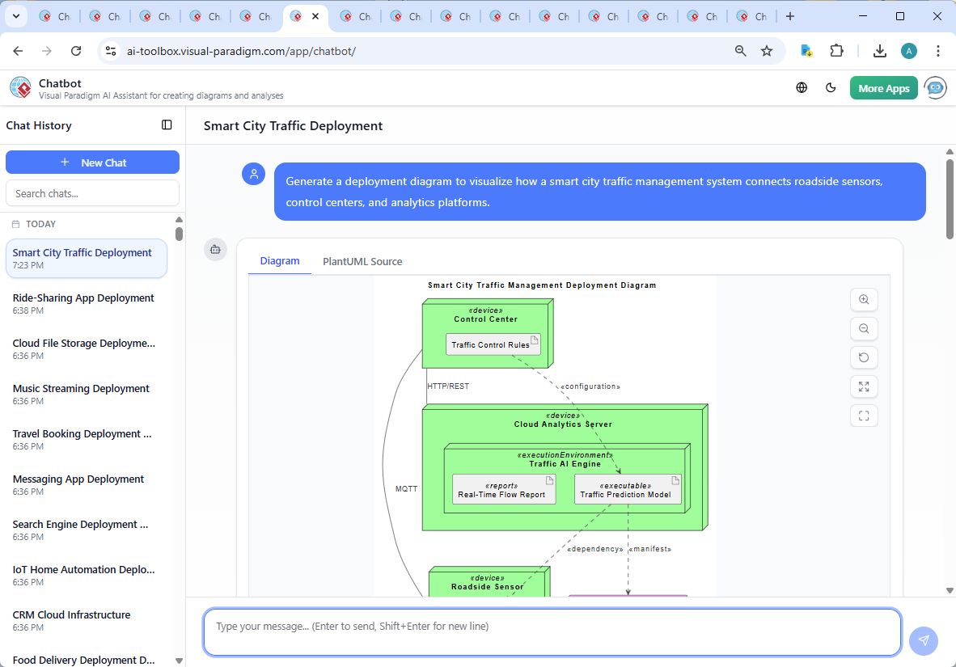Start a New Chat
956x667 pixels.
pyautogui.click(x=92, y=162)
